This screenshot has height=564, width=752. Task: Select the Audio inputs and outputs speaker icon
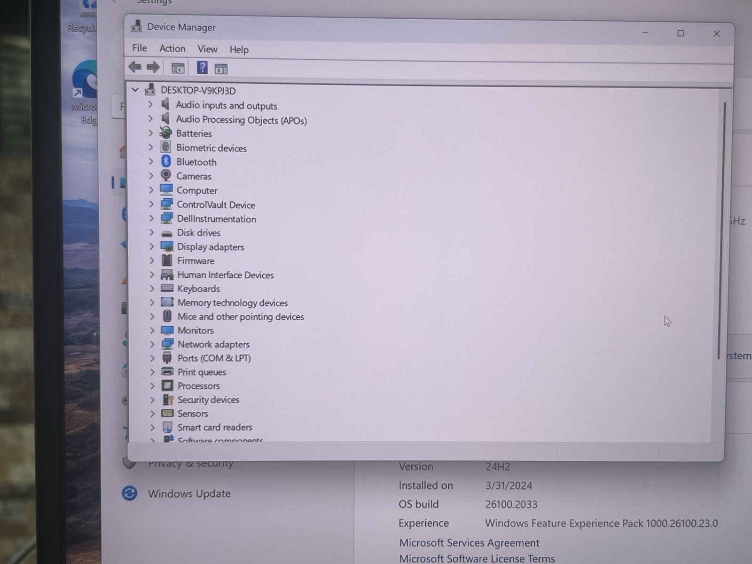pos(165,104)
